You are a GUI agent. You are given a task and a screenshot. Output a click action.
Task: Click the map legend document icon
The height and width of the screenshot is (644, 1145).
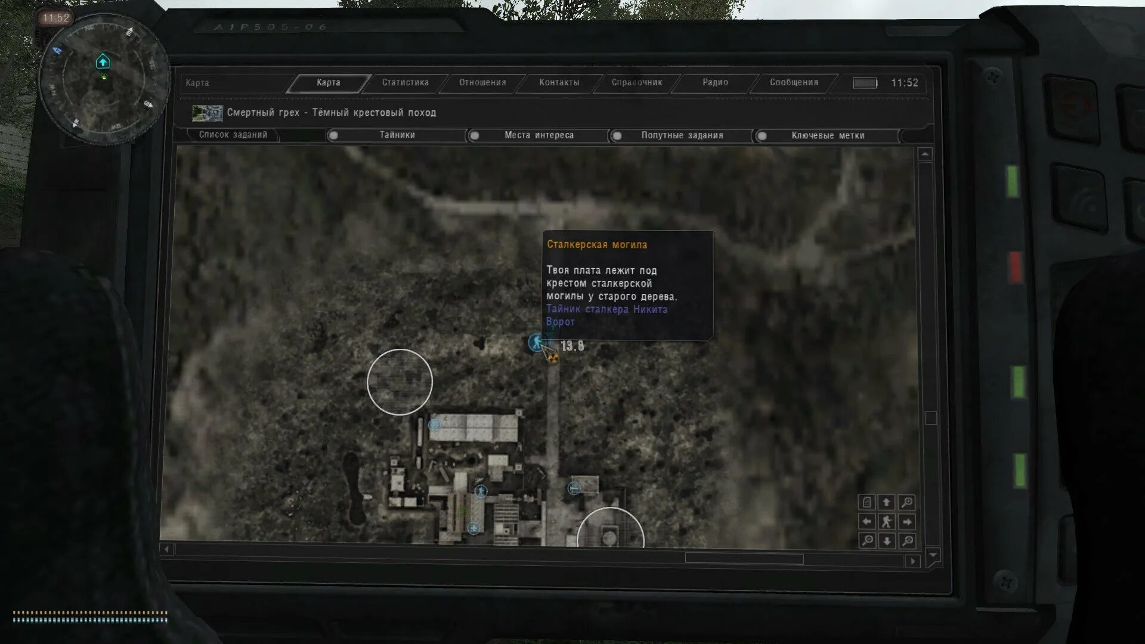pos(867,502)
